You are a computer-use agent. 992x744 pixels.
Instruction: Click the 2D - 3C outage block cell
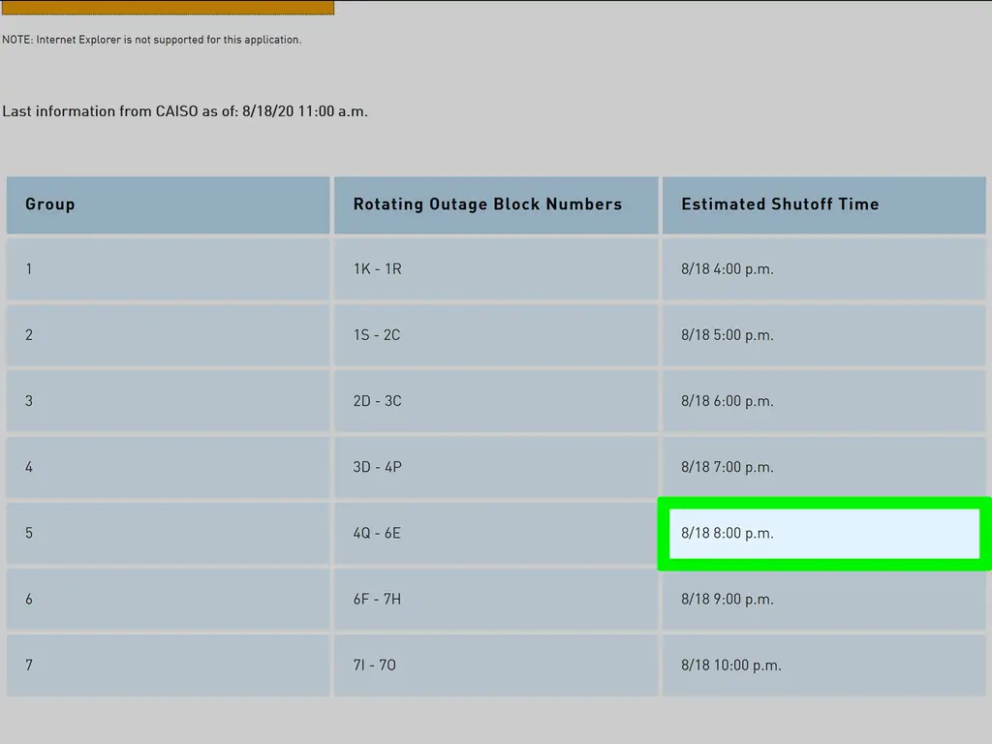click(x=495, y=401)
